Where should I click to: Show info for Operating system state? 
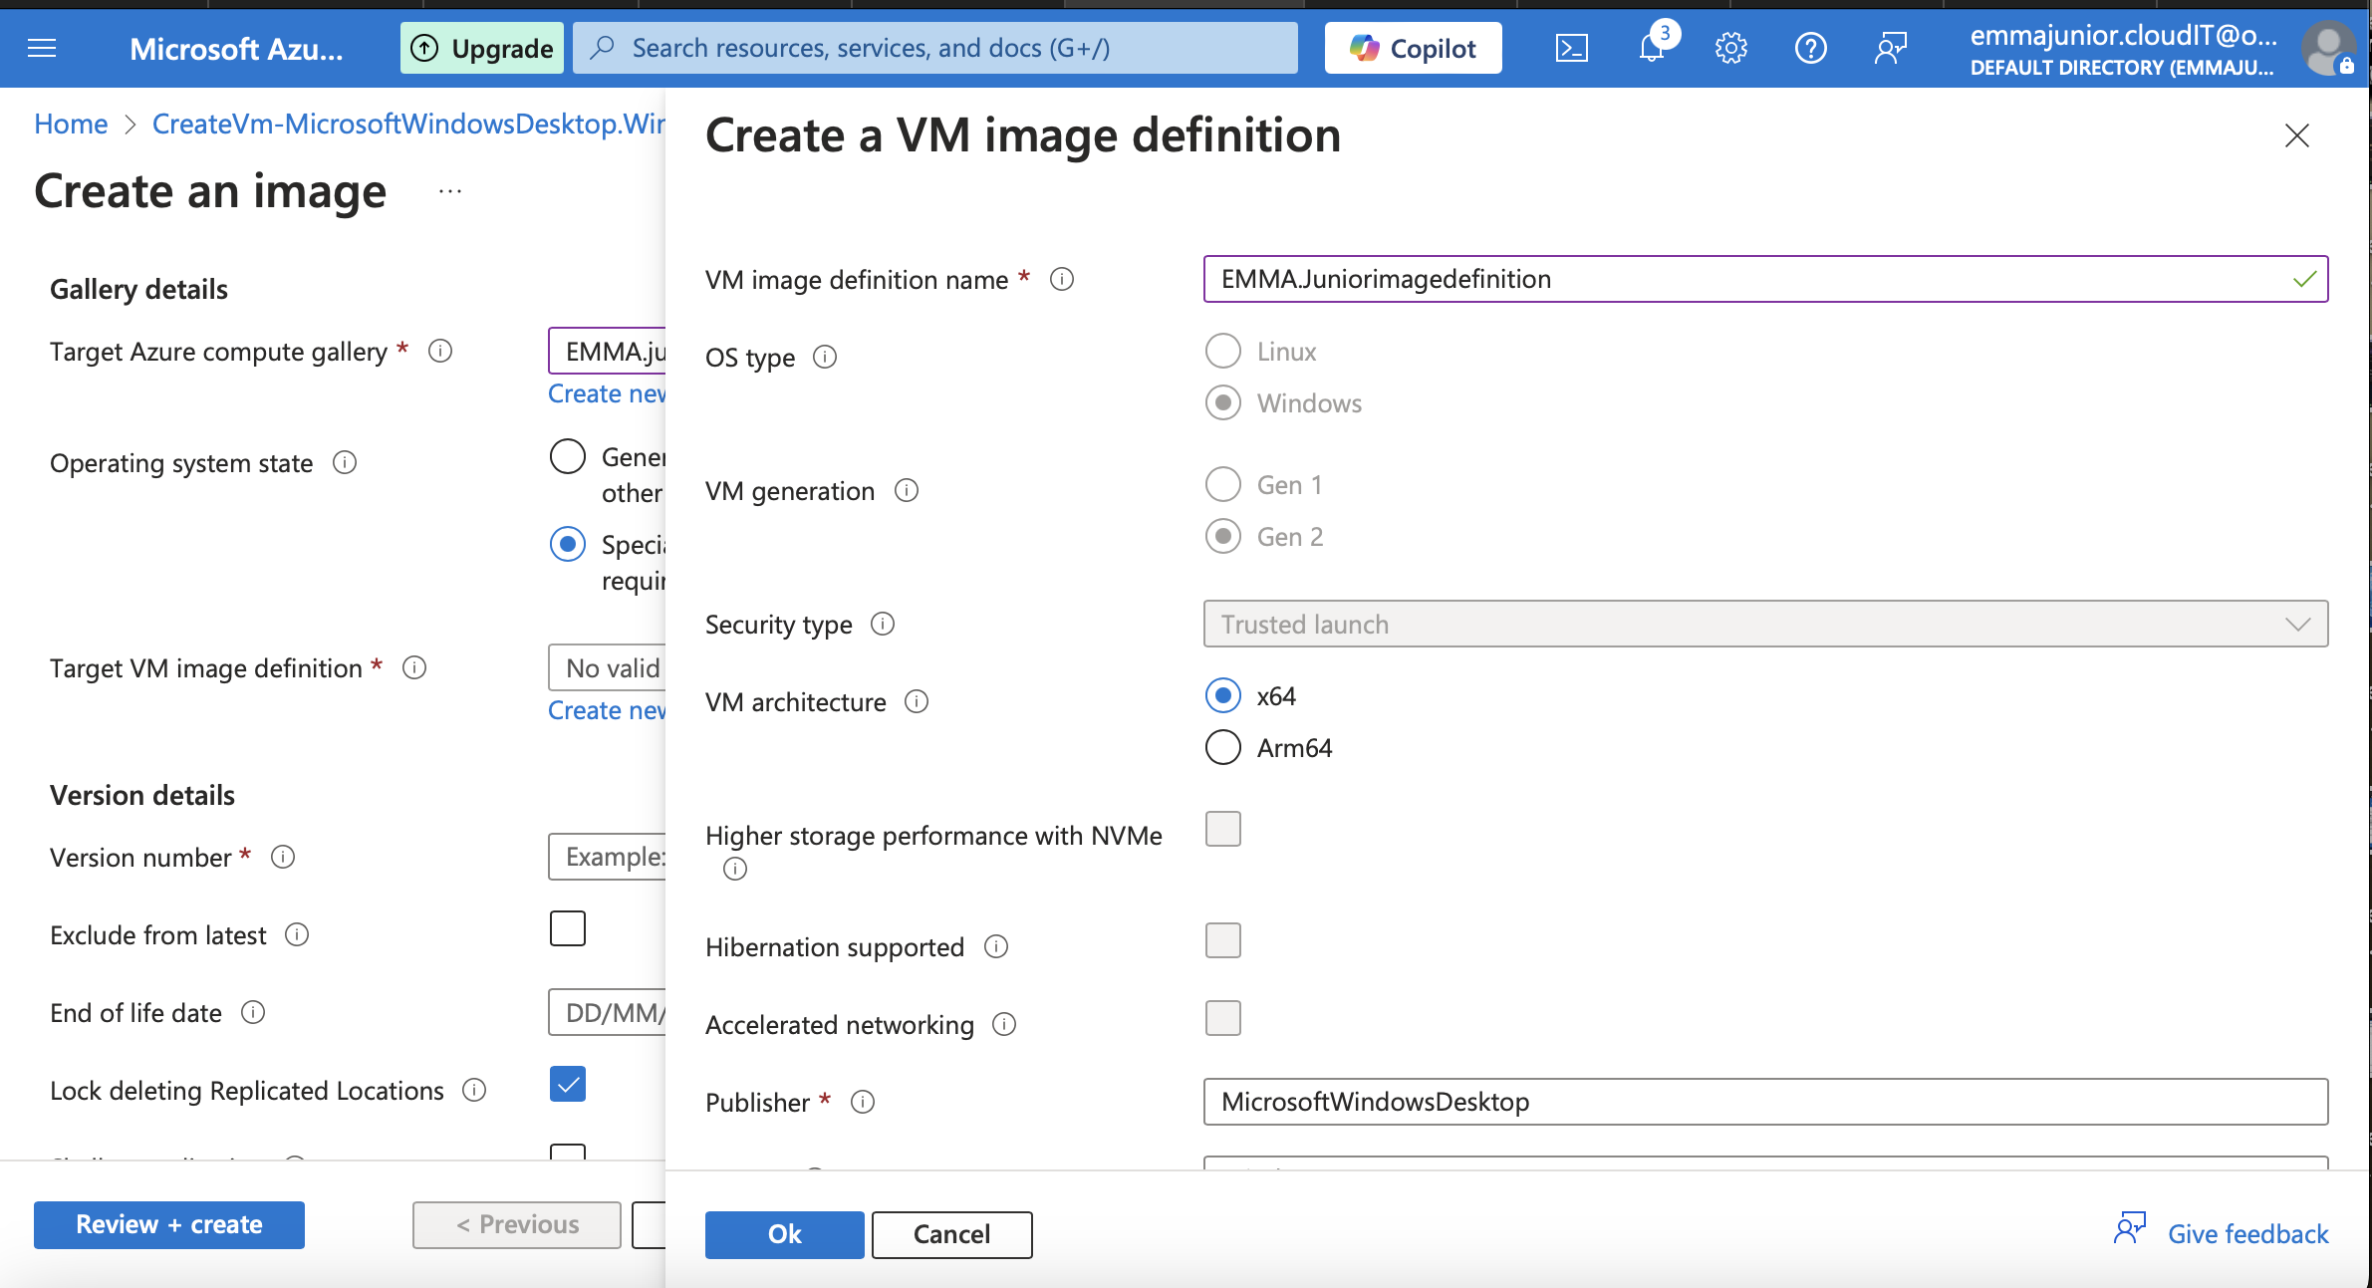click(345, 462)
